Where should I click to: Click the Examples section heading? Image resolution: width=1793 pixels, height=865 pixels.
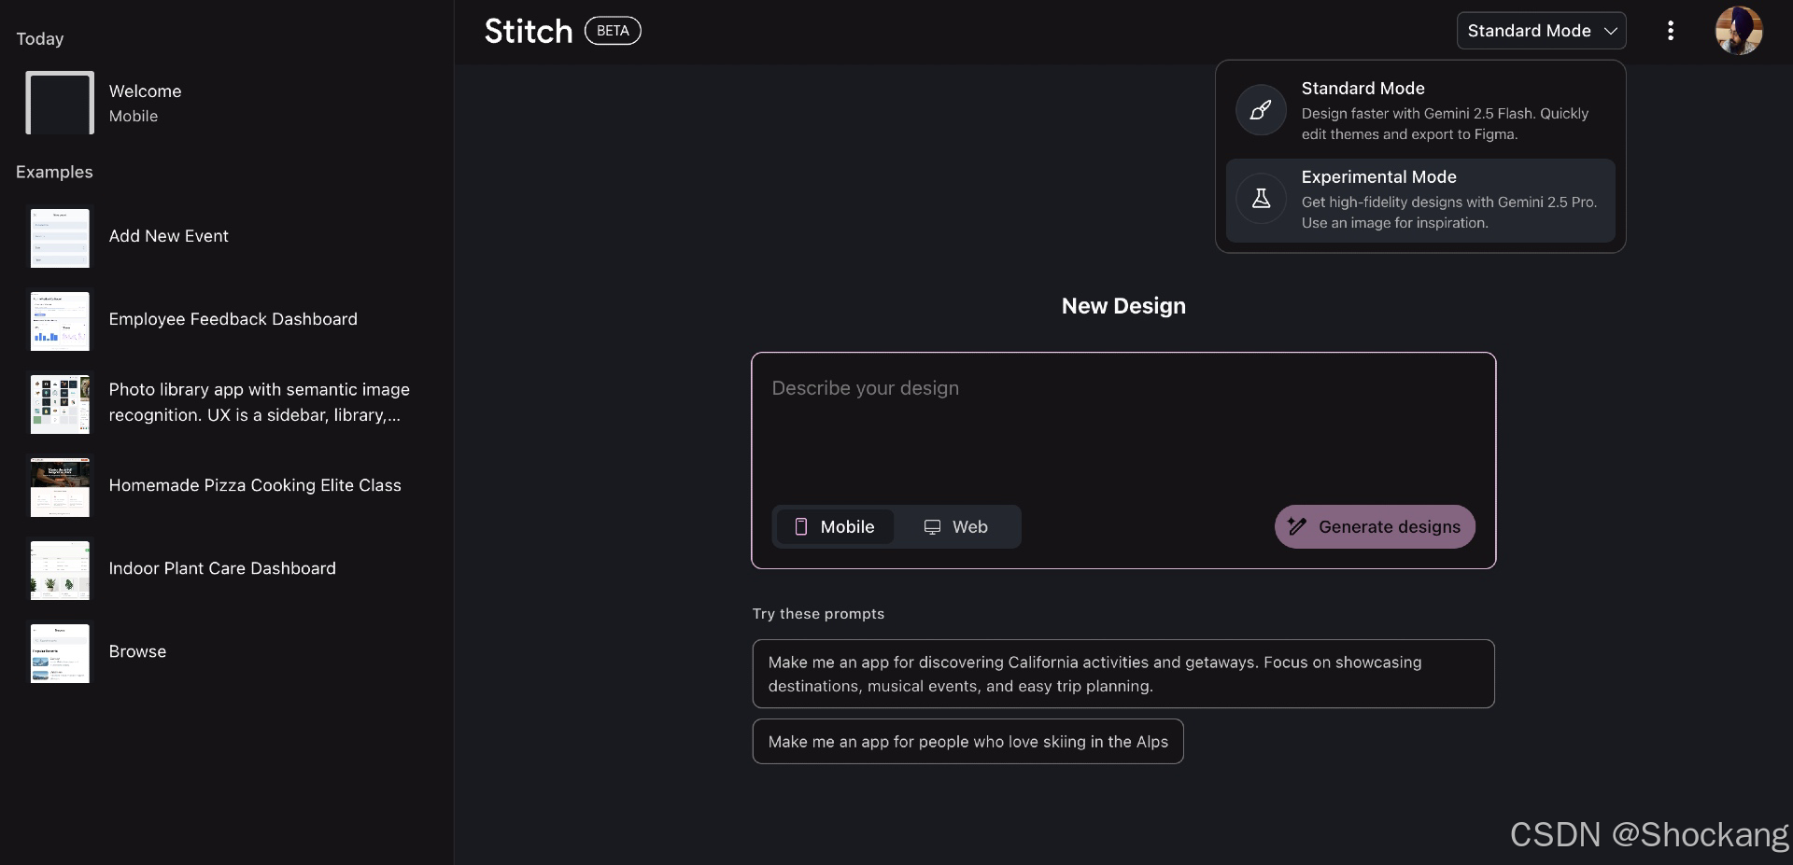pos(54,173)
